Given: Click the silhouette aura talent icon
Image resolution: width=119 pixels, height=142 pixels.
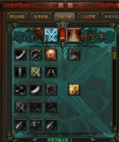Looking at the screenshot, I should click(x=51, y=72).
